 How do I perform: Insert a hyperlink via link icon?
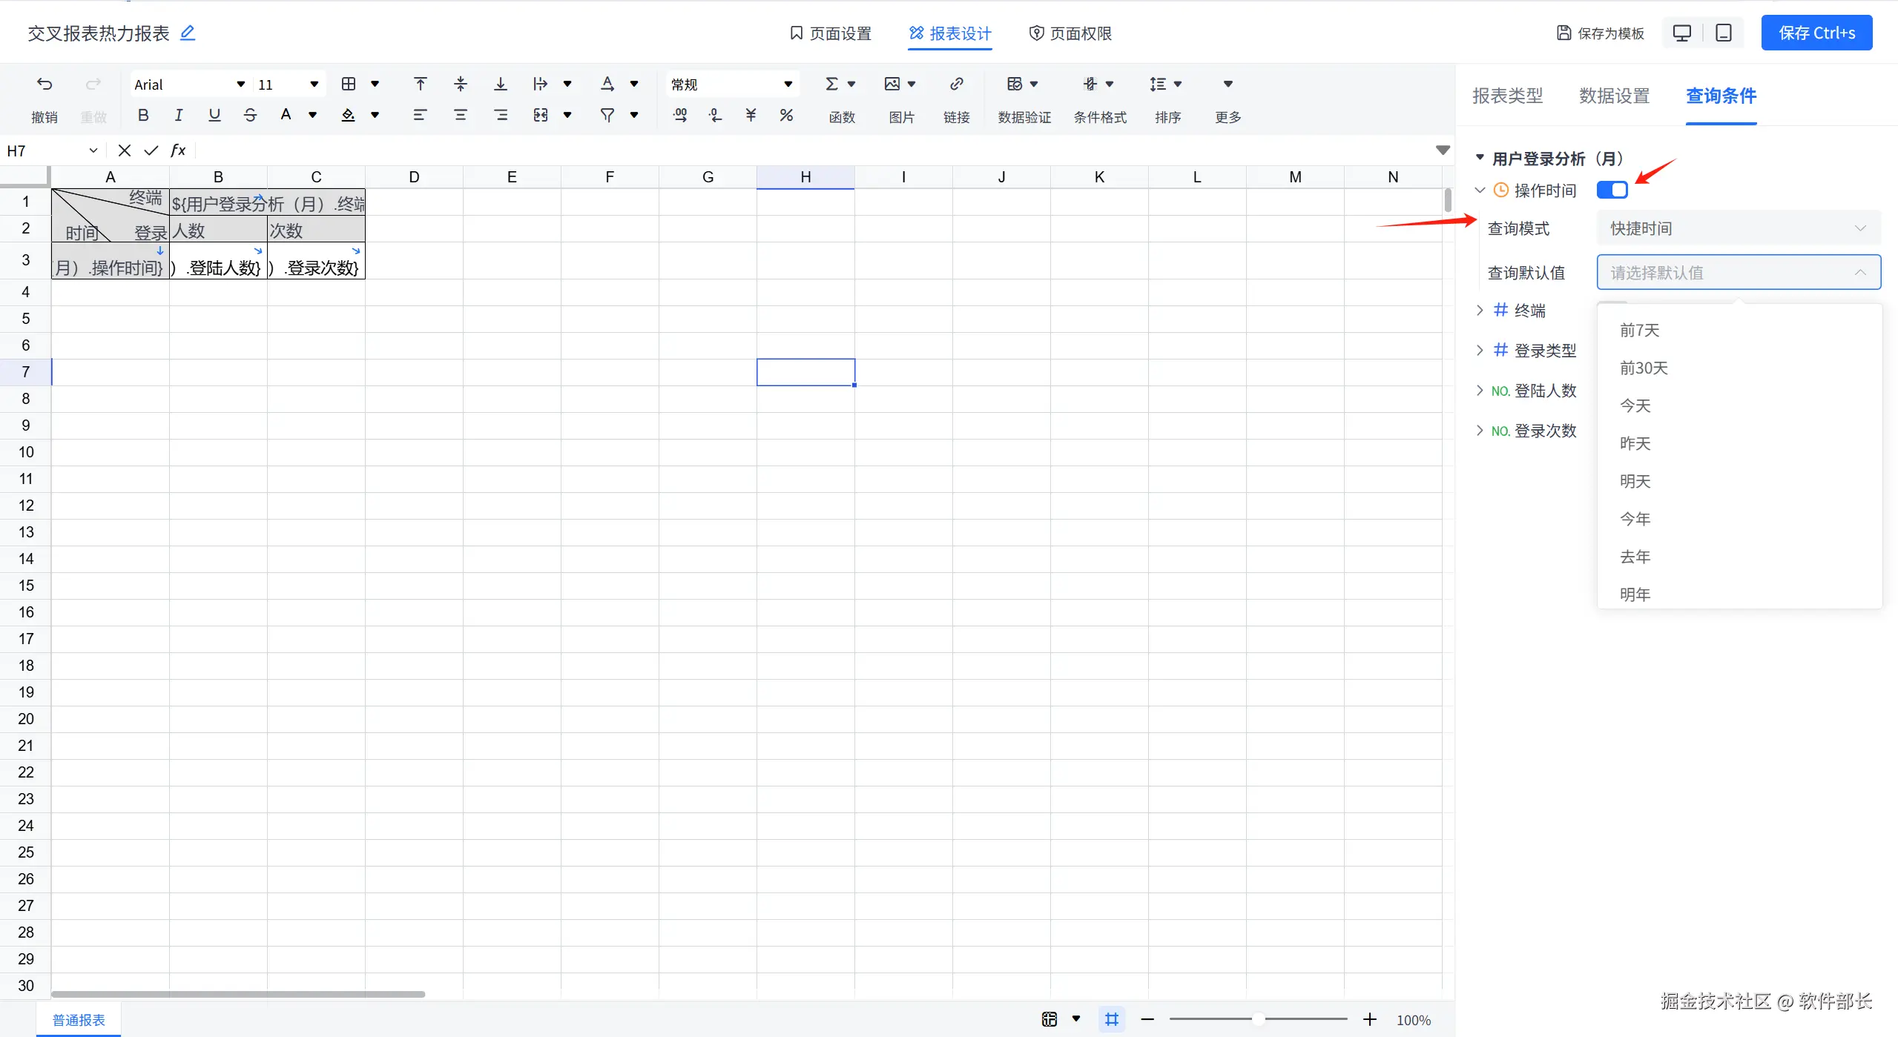point(956,85)
